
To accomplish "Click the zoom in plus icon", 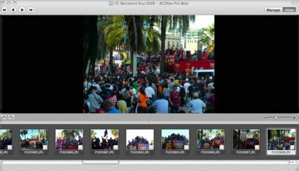I will click(294, 118).
